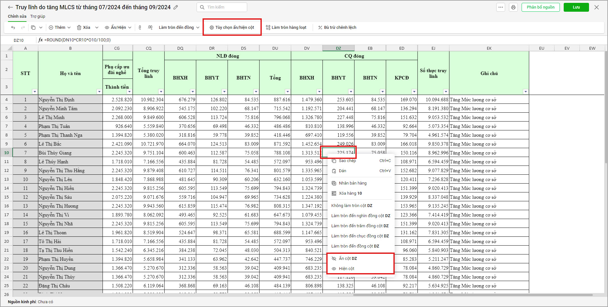Click the 'Nguồn kinh phí: Chưa có' status text
The image size is (608, 307).
pos(30,302)
